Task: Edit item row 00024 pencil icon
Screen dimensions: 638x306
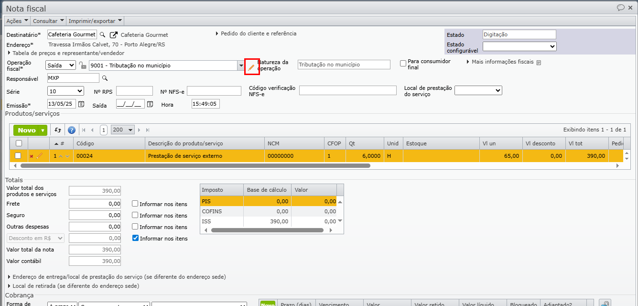Action: point(40,155)
